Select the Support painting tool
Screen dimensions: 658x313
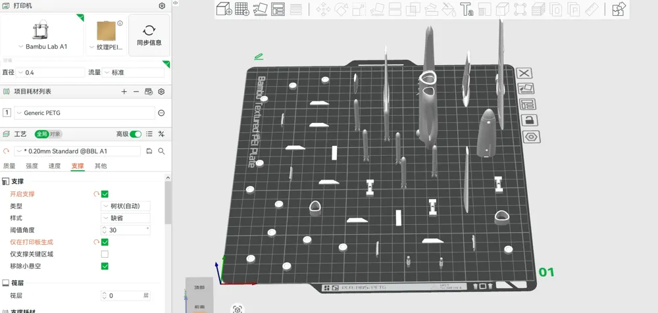coord(431,9)
